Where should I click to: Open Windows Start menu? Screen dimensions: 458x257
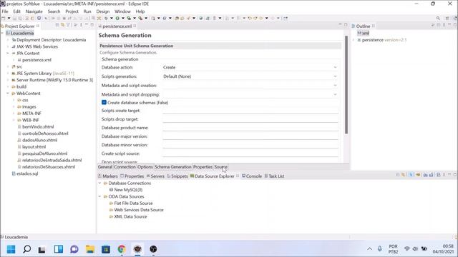click(x=11, y=249)
